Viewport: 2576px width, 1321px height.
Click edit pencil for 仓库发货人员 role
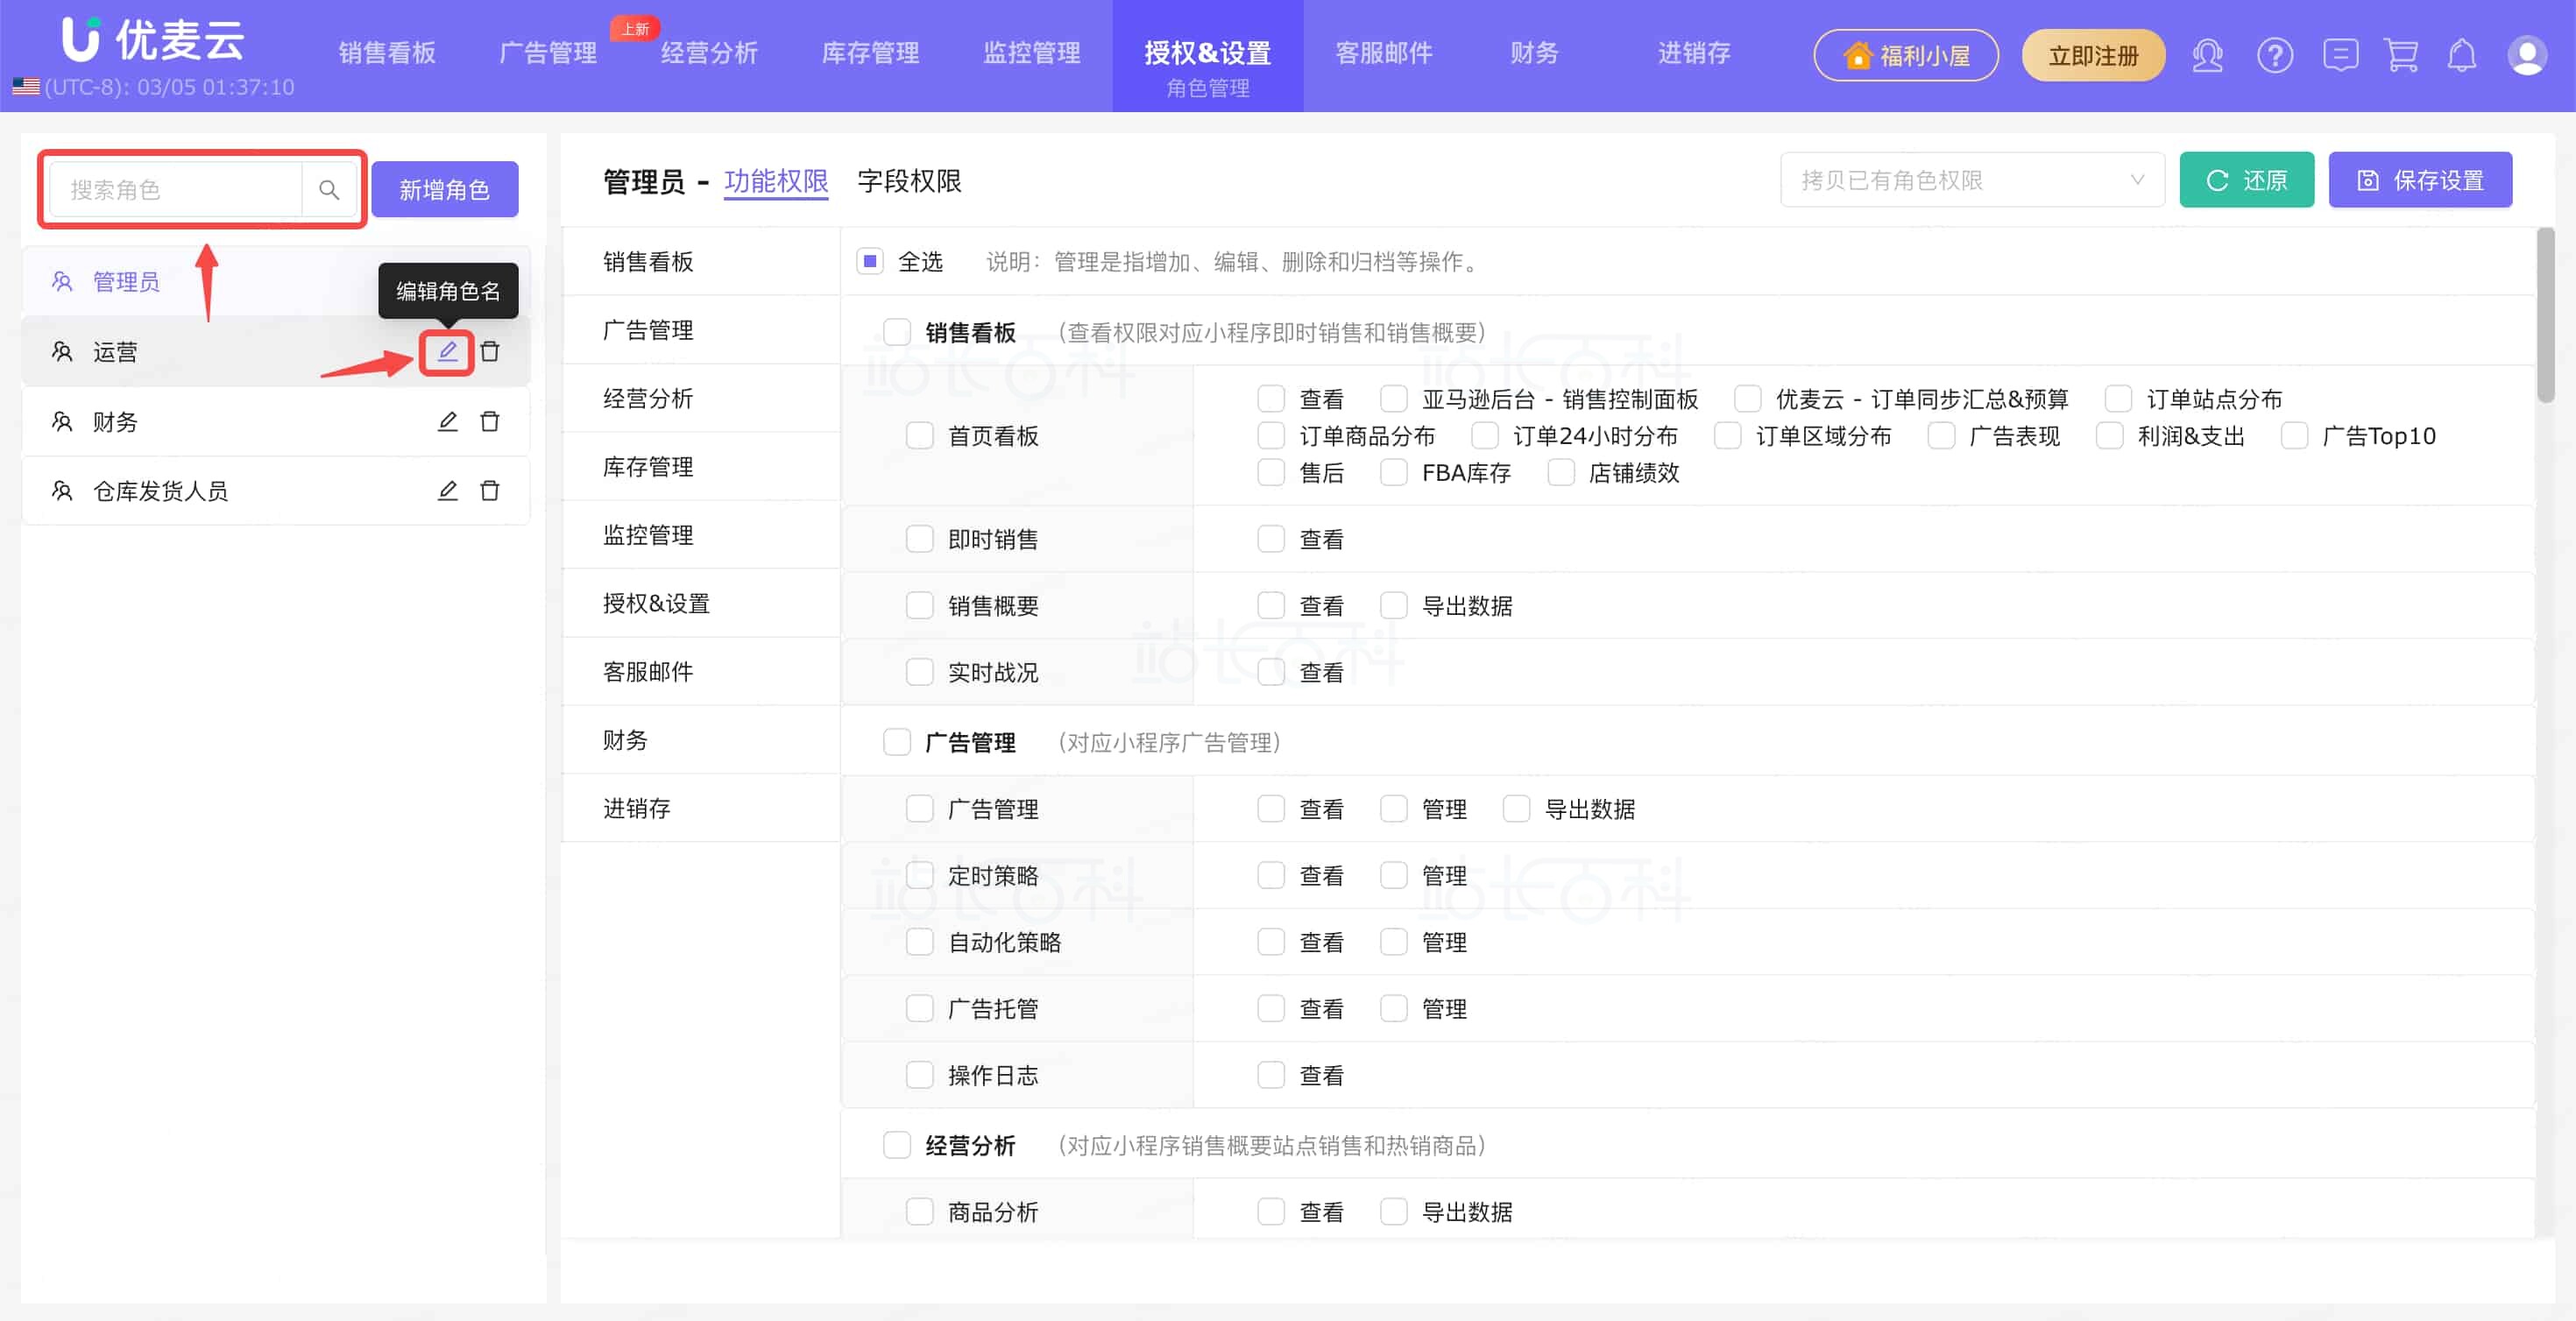tap(447, 491)
